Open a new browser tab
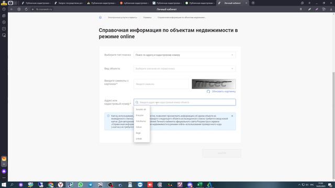Image resolution: width=335 pixels, height=188 pixels. click(253, 3)
